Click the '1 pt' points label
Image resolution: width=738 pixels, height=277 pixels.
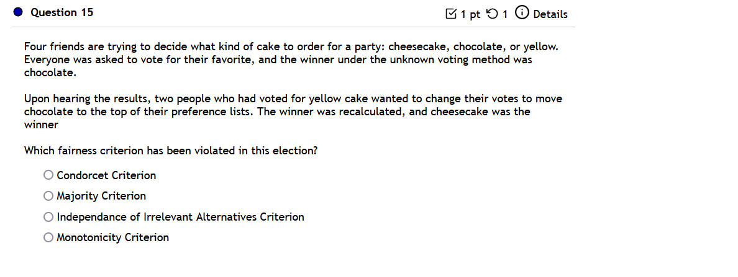(x=470, y=14)
